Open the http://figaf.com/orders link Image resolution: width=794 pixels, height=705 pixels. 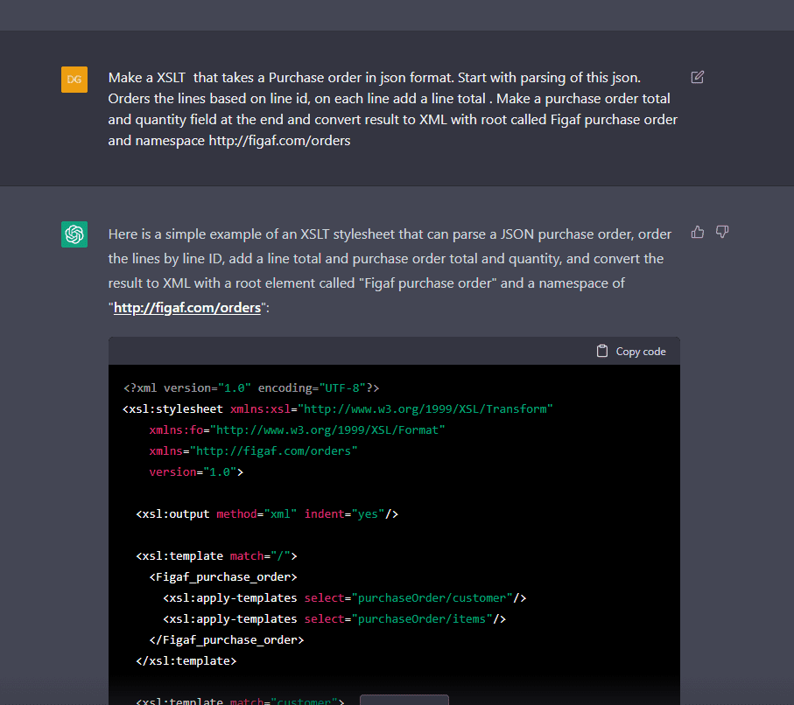(x=186, y=308)
